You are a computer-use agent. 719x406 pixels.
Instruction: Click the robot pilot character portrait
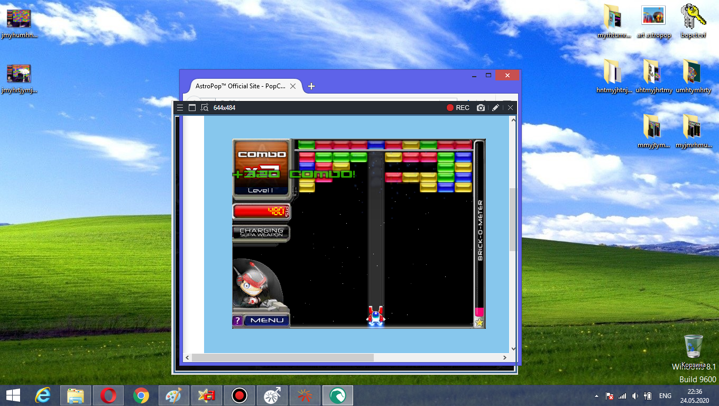click(x=257, y=284)
